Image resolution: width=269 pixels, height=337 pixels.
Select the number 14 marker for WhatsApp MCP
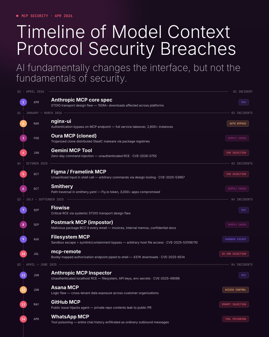pos(23,319)
